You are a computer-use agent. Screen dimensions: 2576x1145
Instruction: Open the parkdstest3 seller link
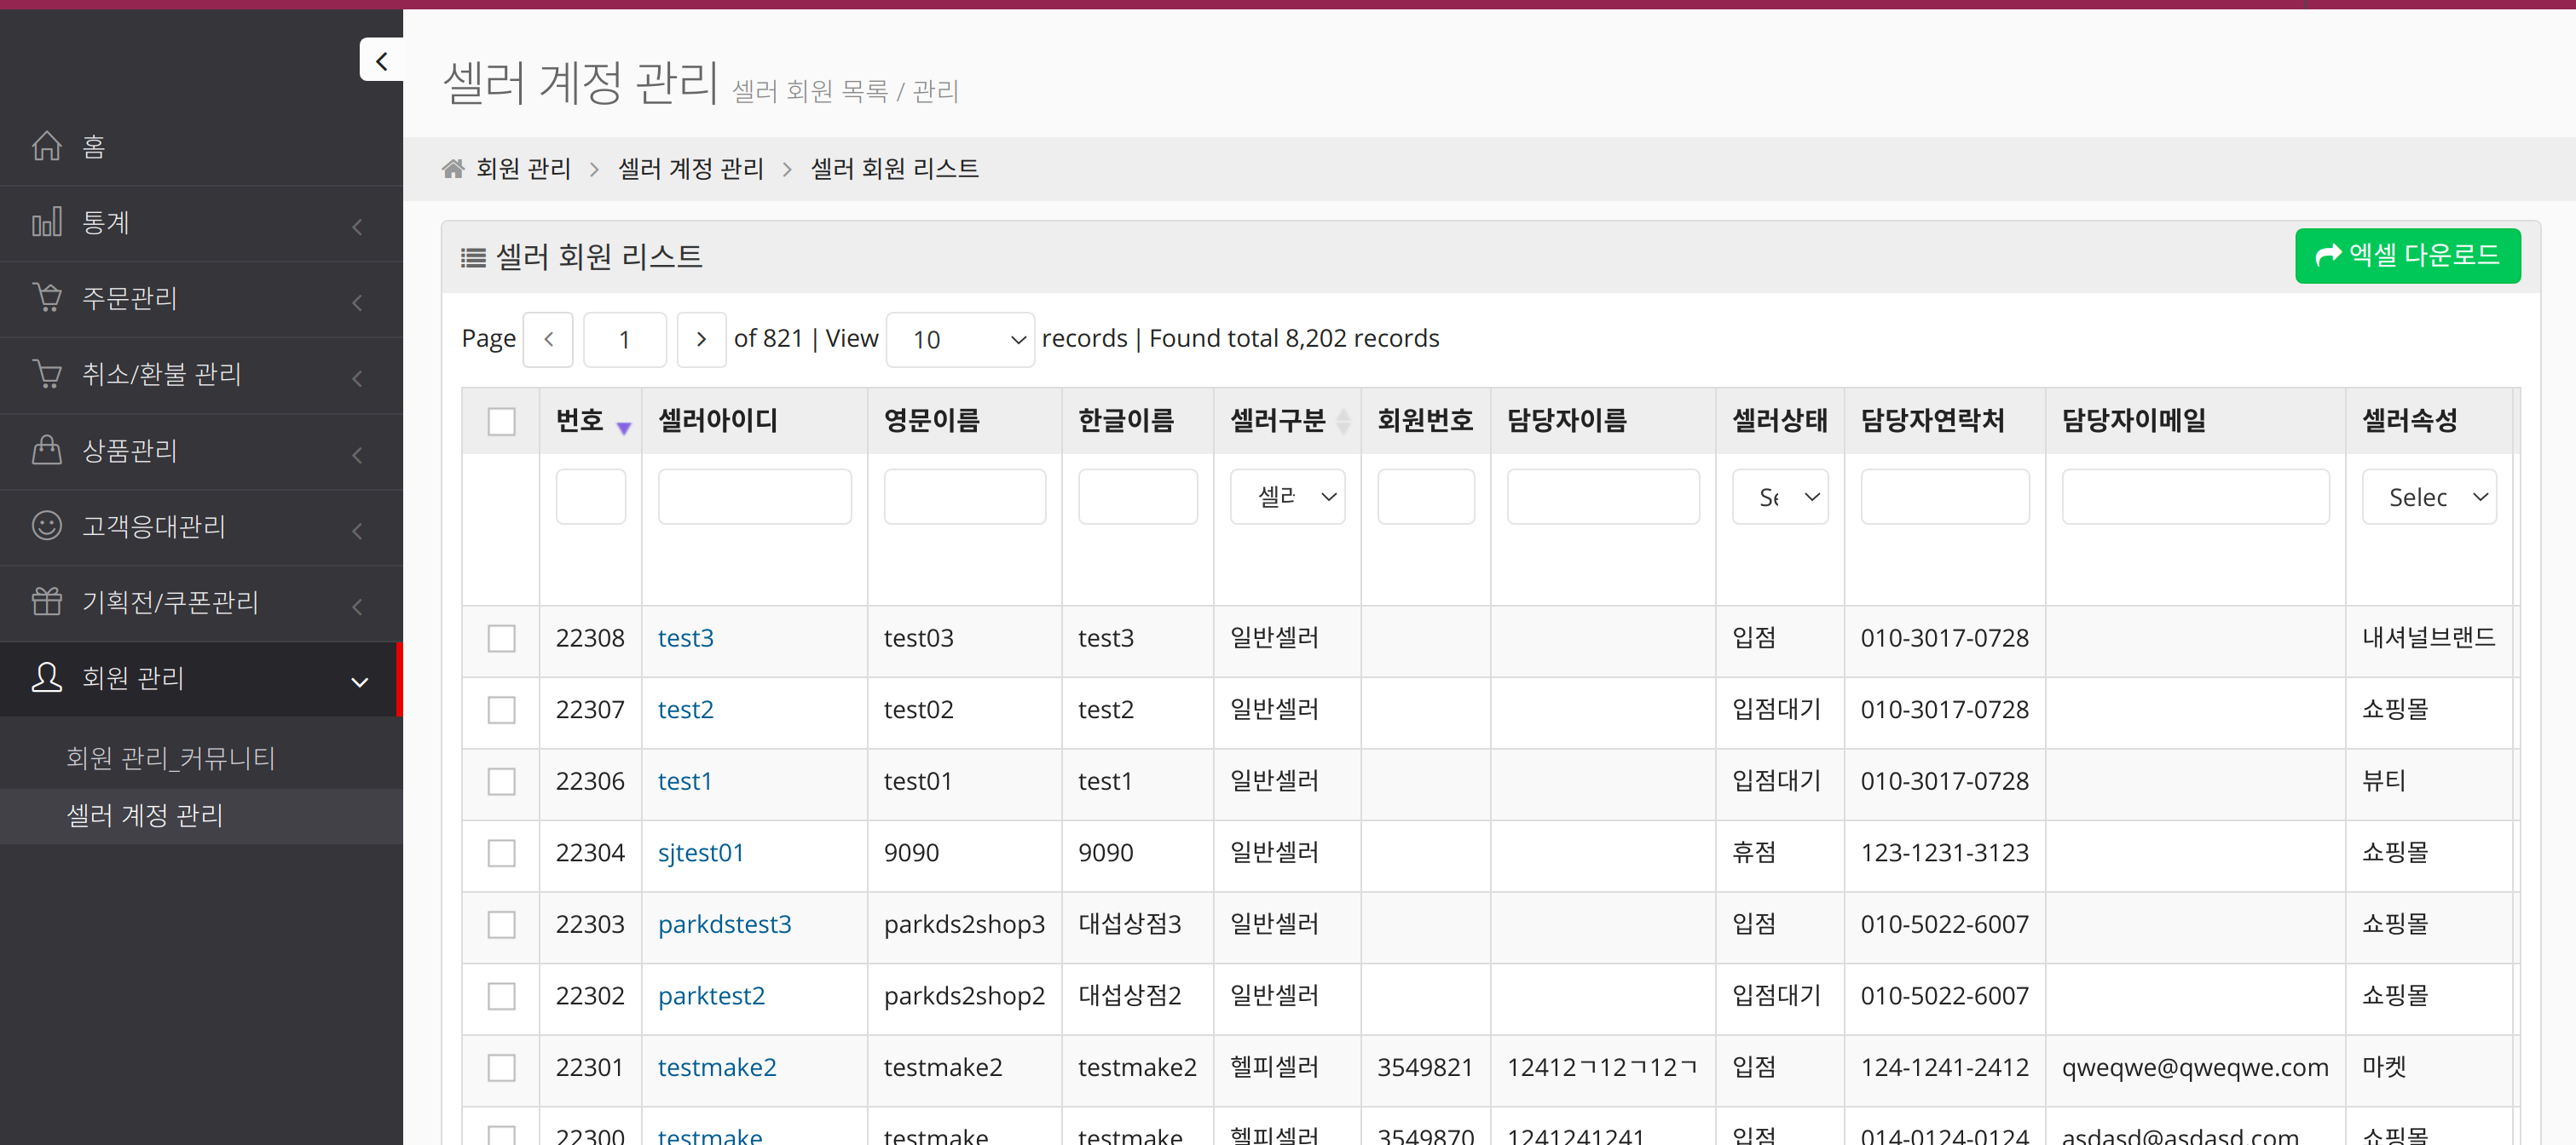[x=724, y=924]
